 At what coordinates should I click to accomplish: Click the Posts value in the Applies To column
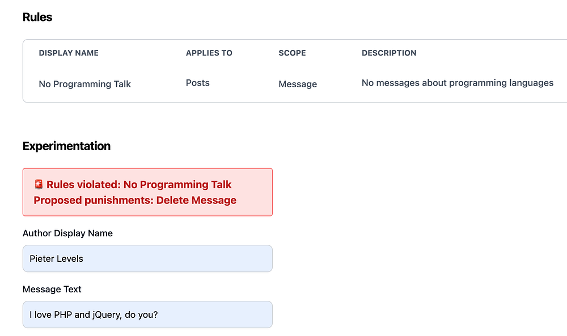click(198, 83)
